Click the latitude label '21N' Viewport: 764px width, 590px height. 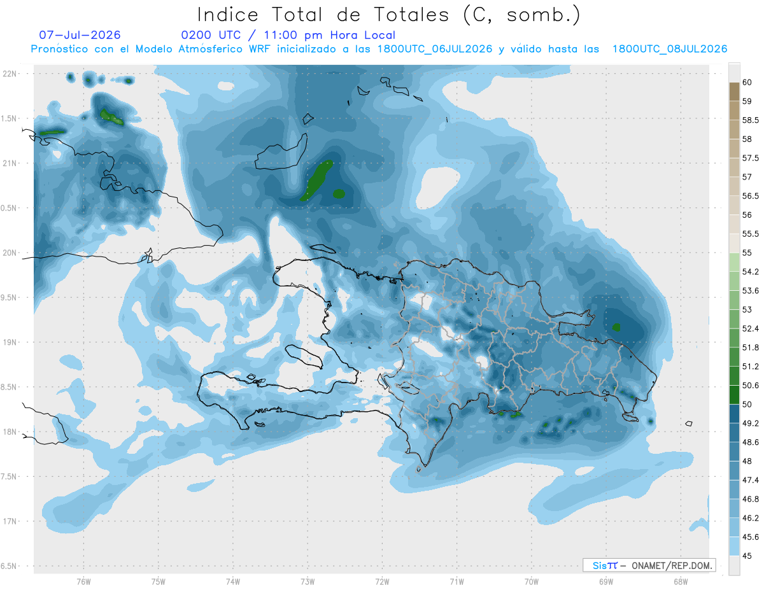[x=10, y=164]
